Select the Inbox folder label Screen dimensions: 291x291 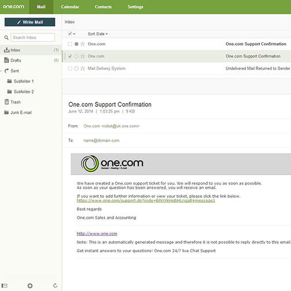point(16,50)
